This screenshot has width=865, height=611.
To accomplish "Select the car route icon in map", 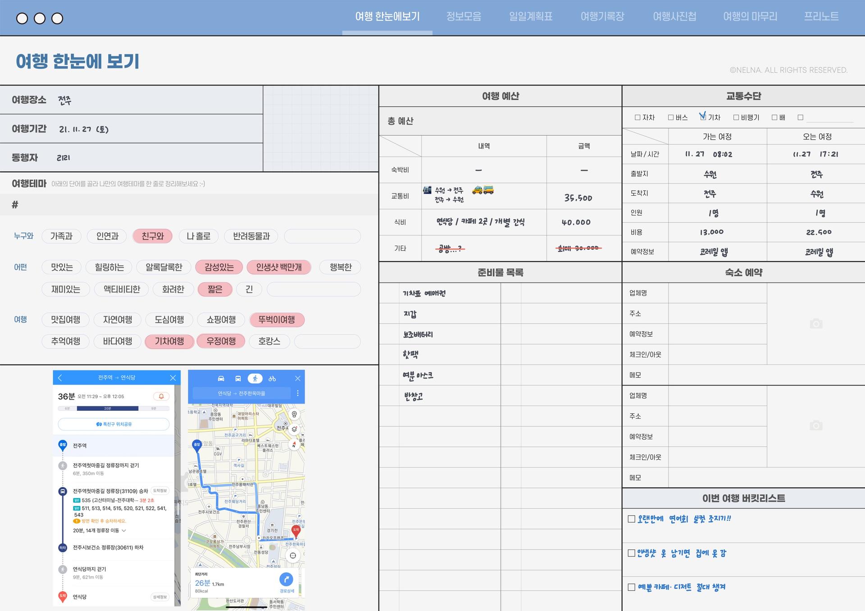I will pyautogui.click(x=221, y=378).
